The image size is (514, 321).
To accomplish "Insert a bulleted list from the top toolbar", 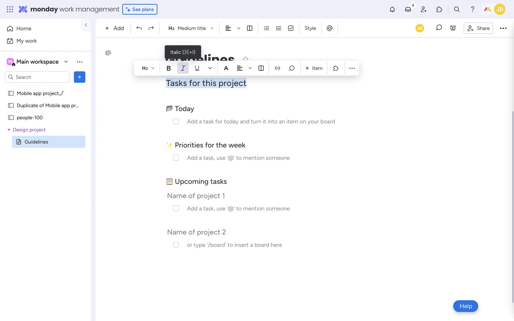I will (x=266, y=28).
